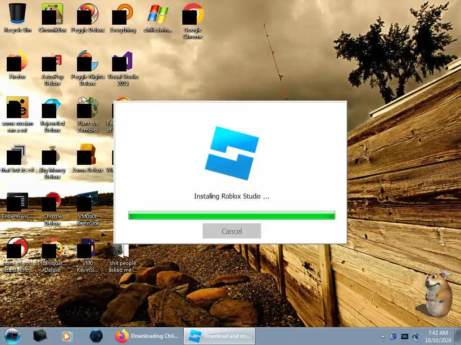Open the black pinned taskbar program icon
The width and height of the screenshot is (461, 345).
[40, 336]
